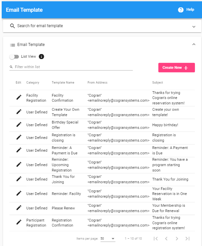This screenshot has height=246, width=202.
Task: Edit the Thank You for Joining template
Action: point(19,179)
